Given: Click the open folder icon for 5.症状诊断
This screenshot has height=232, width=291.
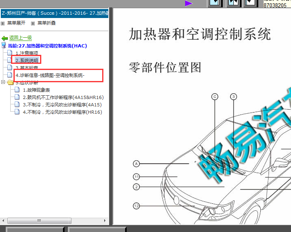Looking at the screenshot, I should click(11, 82).
